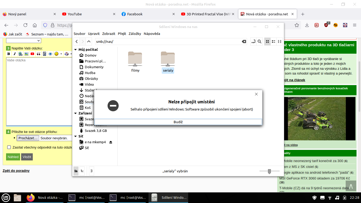This screenshot has width=361, height=203.
Task: Click the Vložit submit button
Action: point(27,157)
